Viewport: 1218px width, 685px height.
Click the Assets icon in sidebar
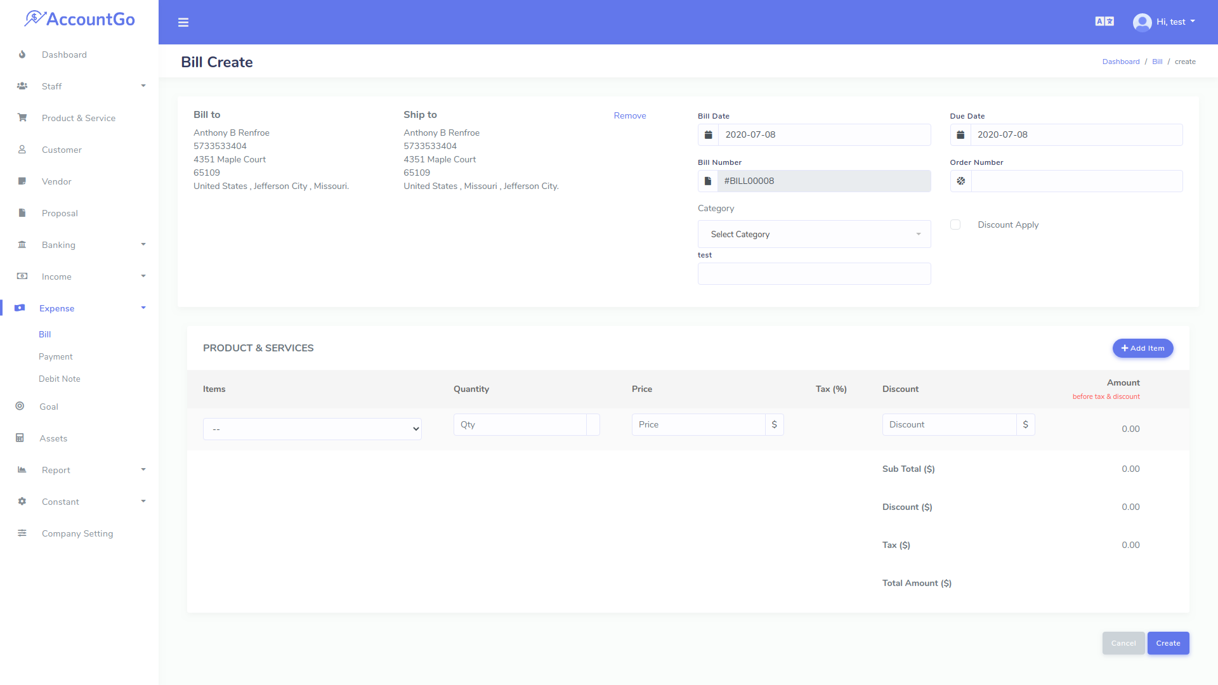(x=21, y=438)
